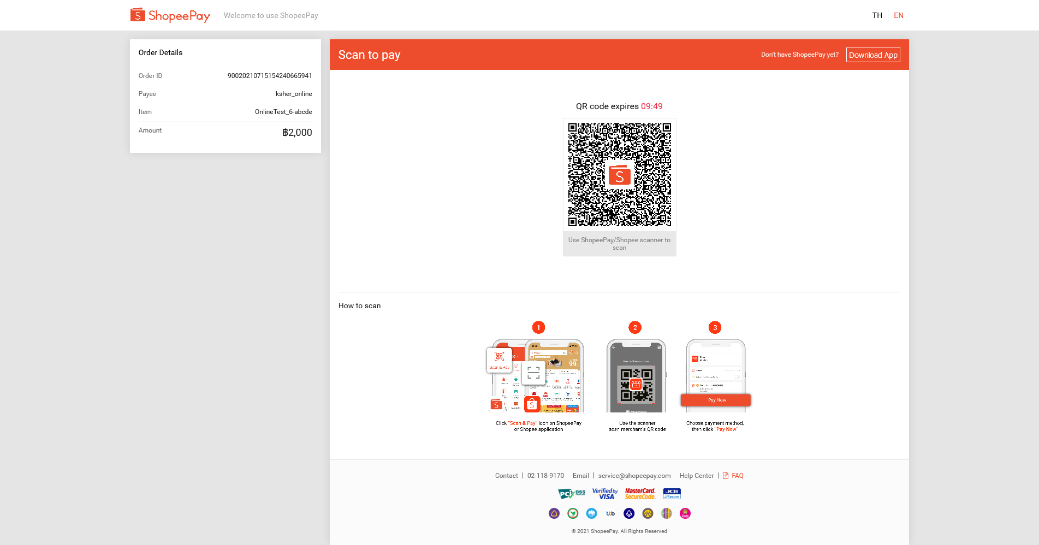Click the dark blue Bangkok Bank icon
This screenshot has width=1039, height=545.
[629, 513]
